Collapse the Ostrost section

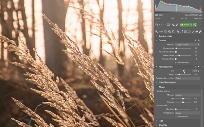click(x=157, y=40)
